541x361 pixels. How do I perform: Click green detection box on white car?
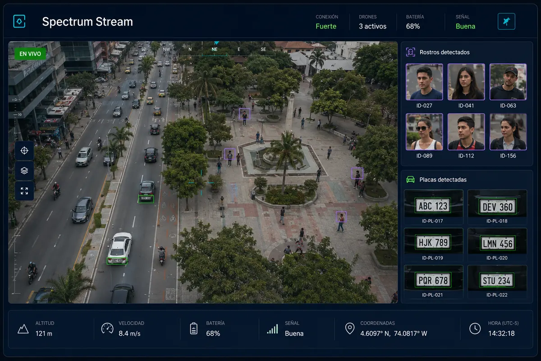coord(117,260)
